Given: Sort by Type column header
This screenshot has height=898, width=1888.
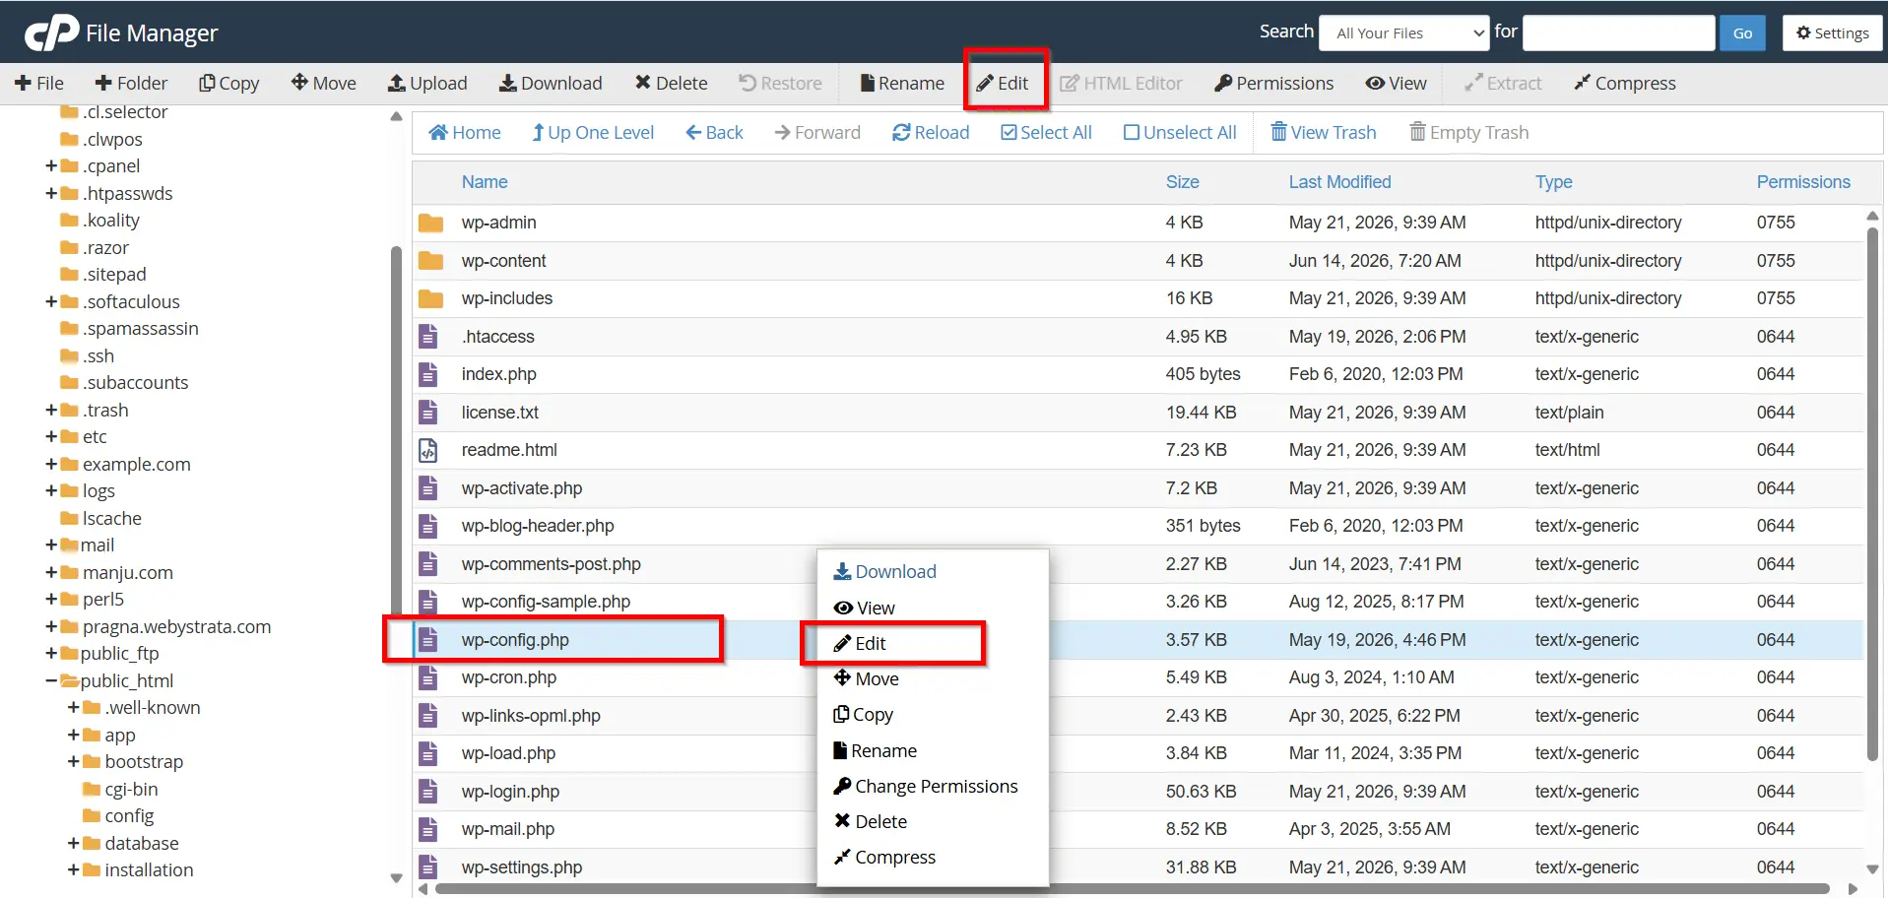Looking at the screenshot, I should pyautogui.click(x=1553, y=182).
